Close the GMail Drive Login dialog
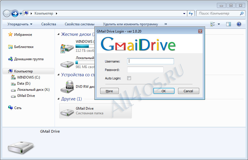 (x=200, y=31)
